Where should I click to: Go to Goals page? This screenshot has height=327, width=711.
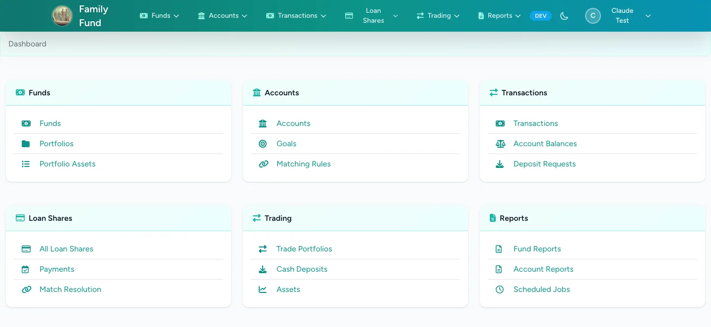point(286,144)
